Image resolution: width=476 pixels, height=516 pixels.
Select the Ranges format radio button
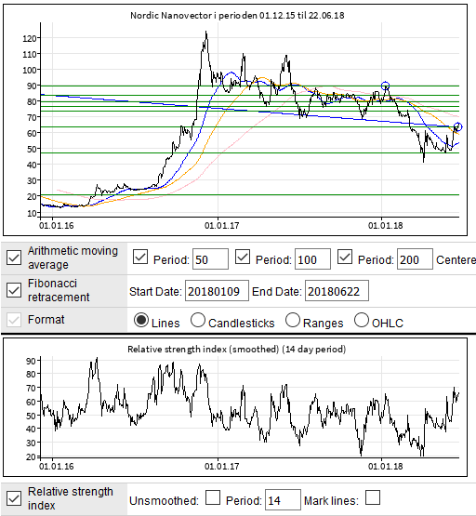[x=293, y=320]
